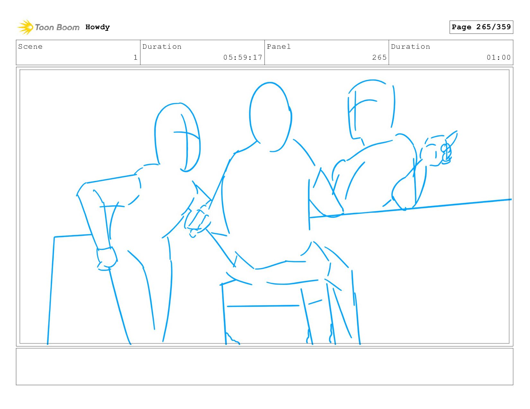Screen dimensions: 530x409
Task: Click the panel duration '01:00' value
Action: [x=499, y=57]
